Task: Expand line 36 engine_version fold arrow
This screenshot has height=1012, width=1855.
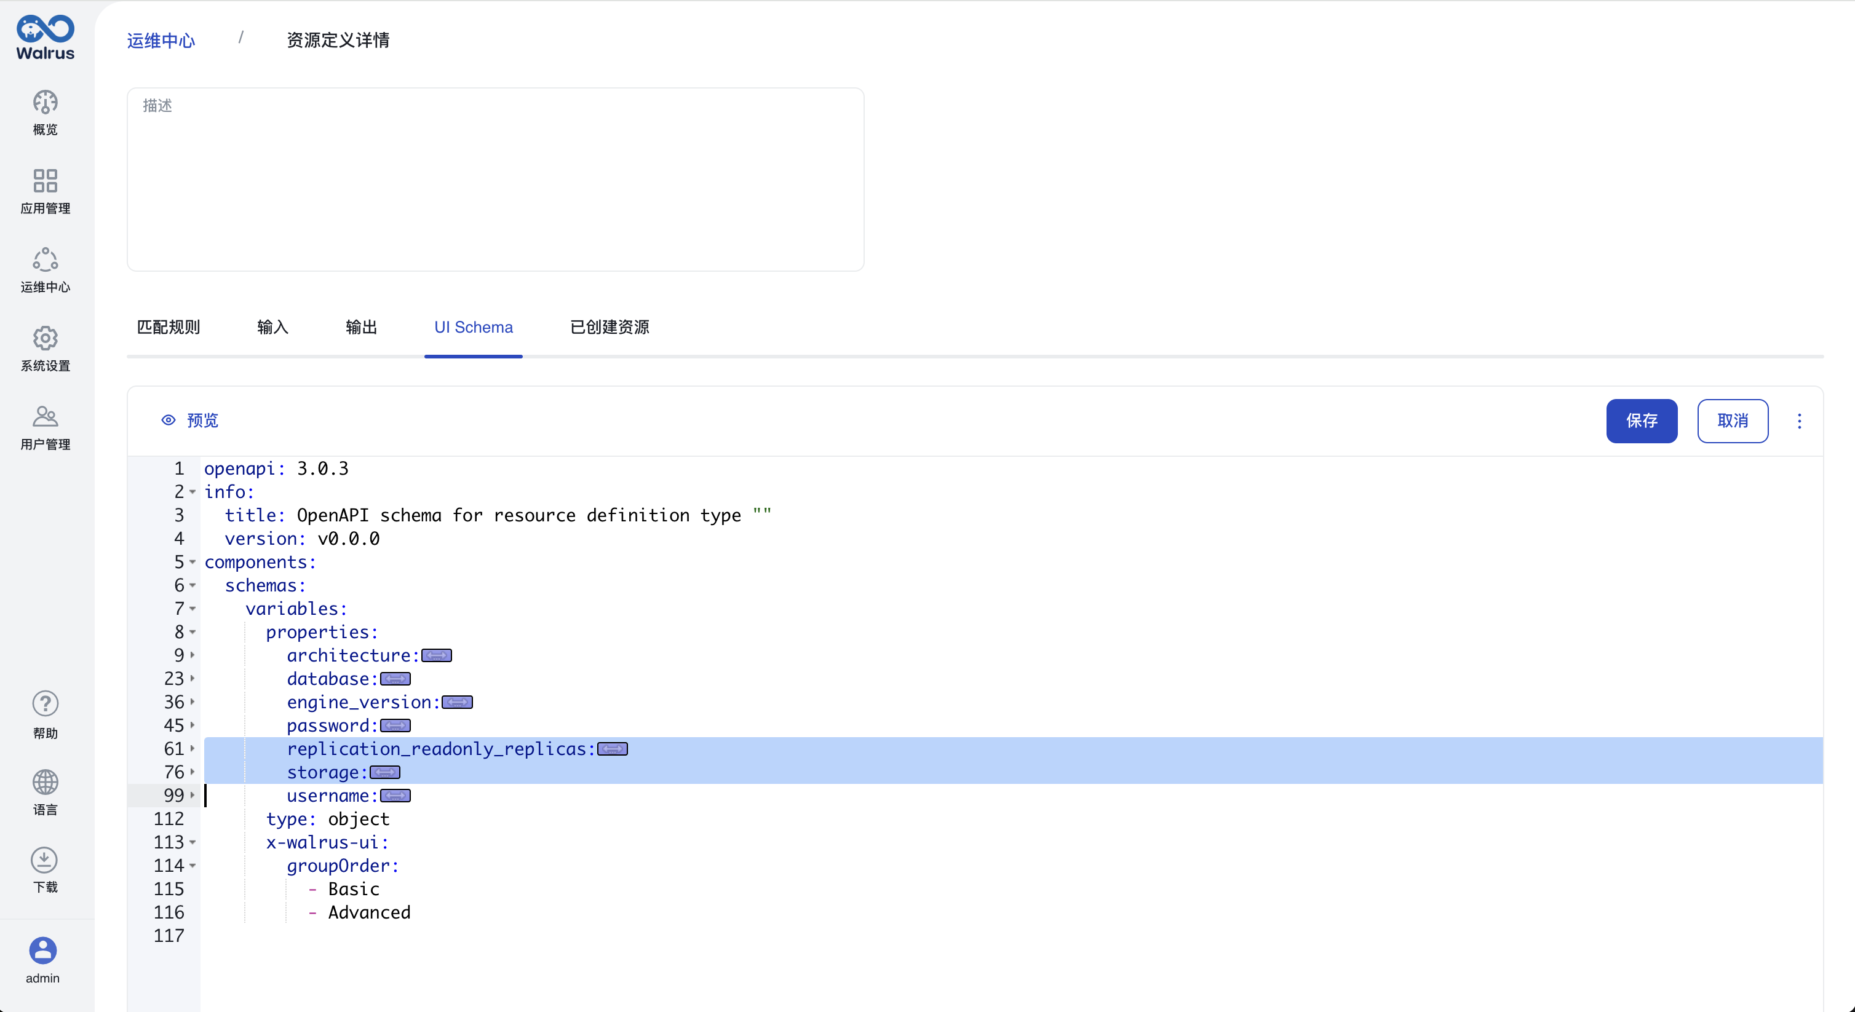Action: click(x=193, y=702)
